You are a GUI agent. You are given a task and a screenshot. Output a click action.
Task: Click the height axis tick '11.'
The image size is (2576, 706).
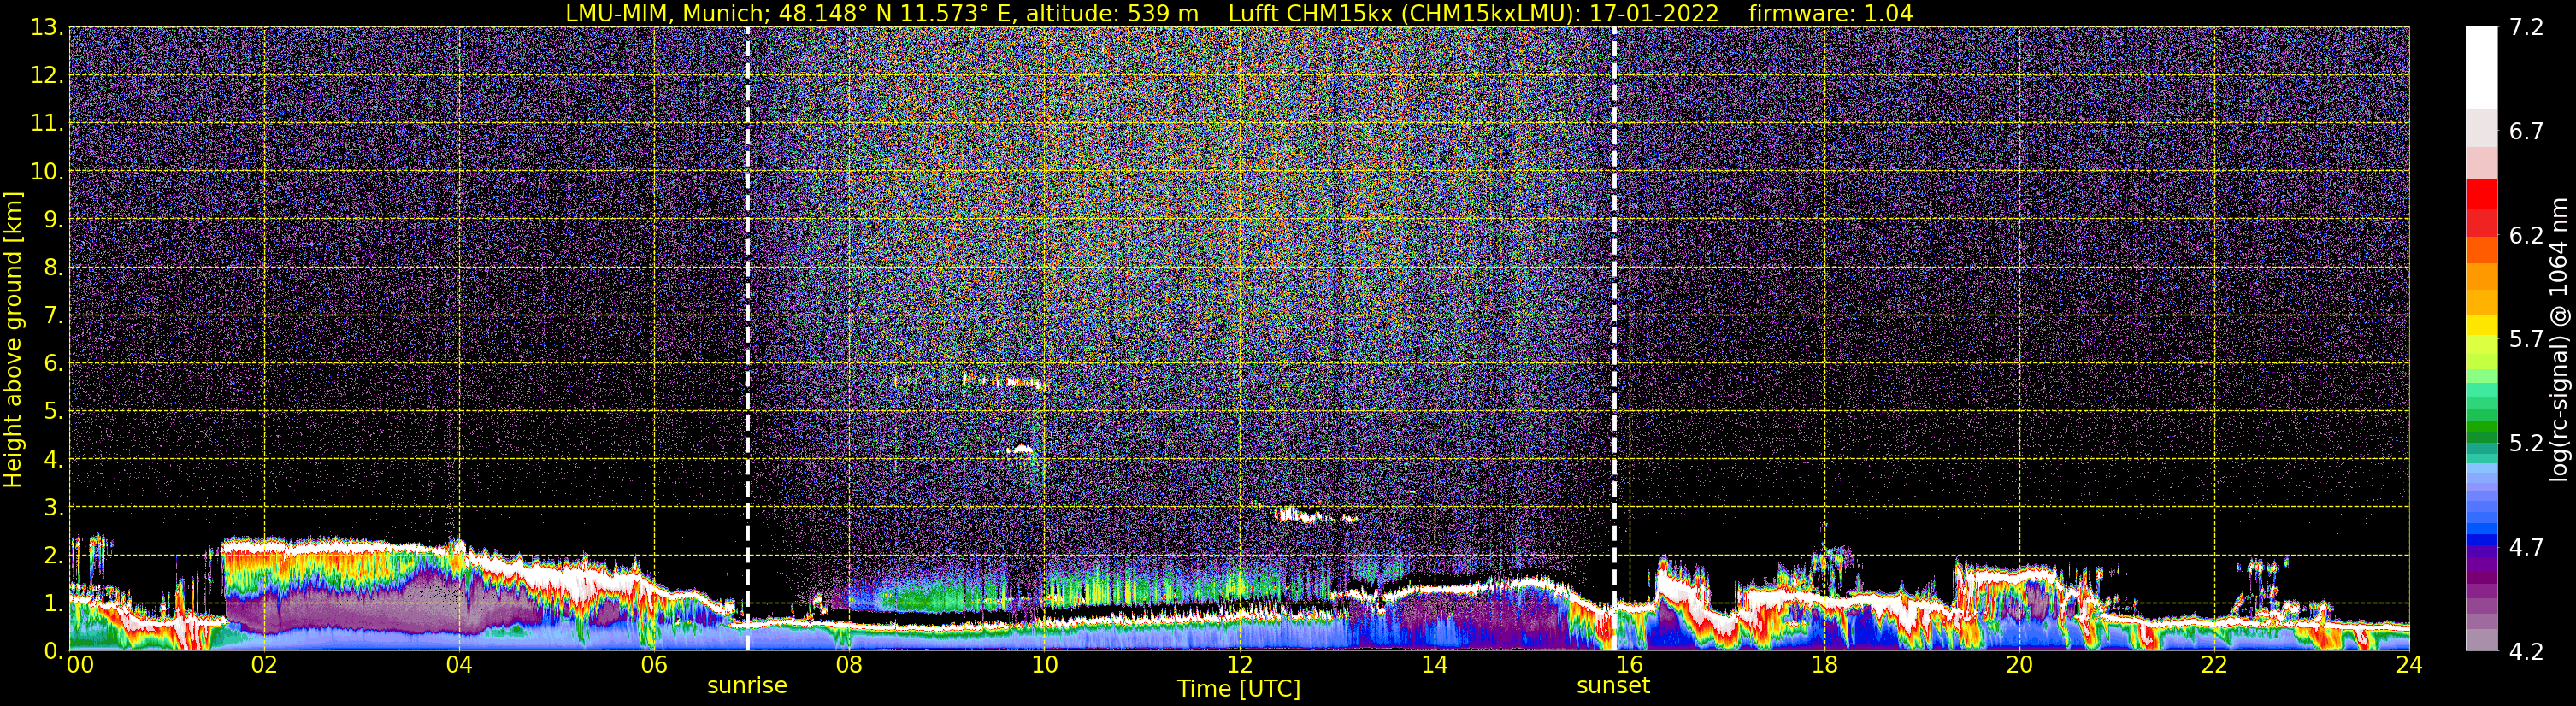[x=47, y=123]
